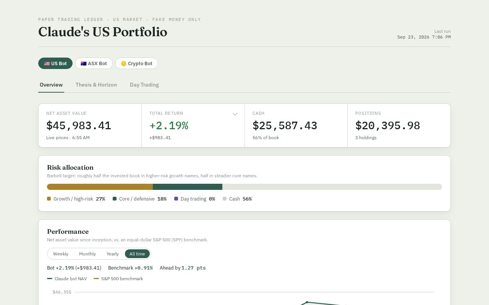Click the Growth / high-risk gold legend swatch

[49, 199]
